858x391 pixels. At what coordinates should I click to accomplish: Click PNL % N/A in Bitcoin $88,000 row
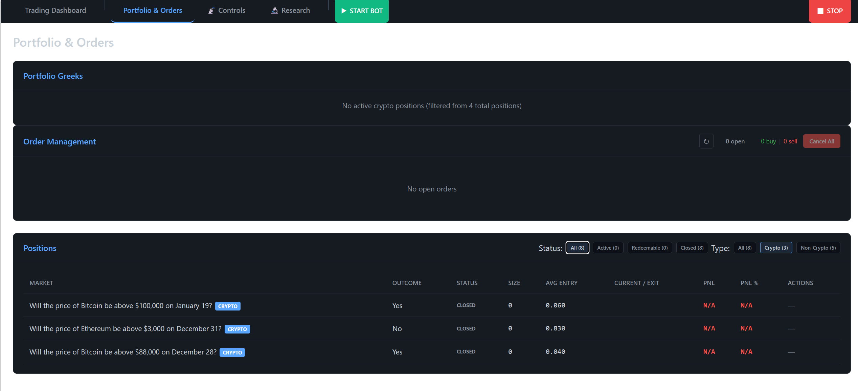coord(746,352)
